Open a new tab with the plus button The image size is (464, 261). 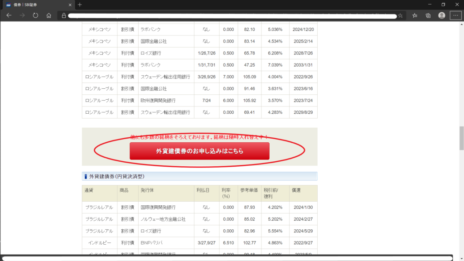pyautogui.click(x=80, y=5)
